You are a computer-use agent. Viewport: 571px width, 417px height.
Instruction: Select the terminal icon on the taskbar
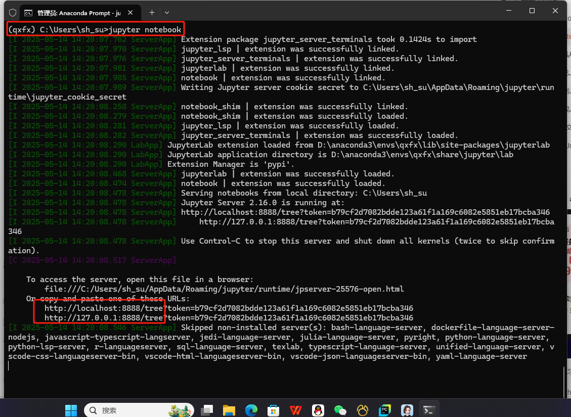(x=429, y=410)
